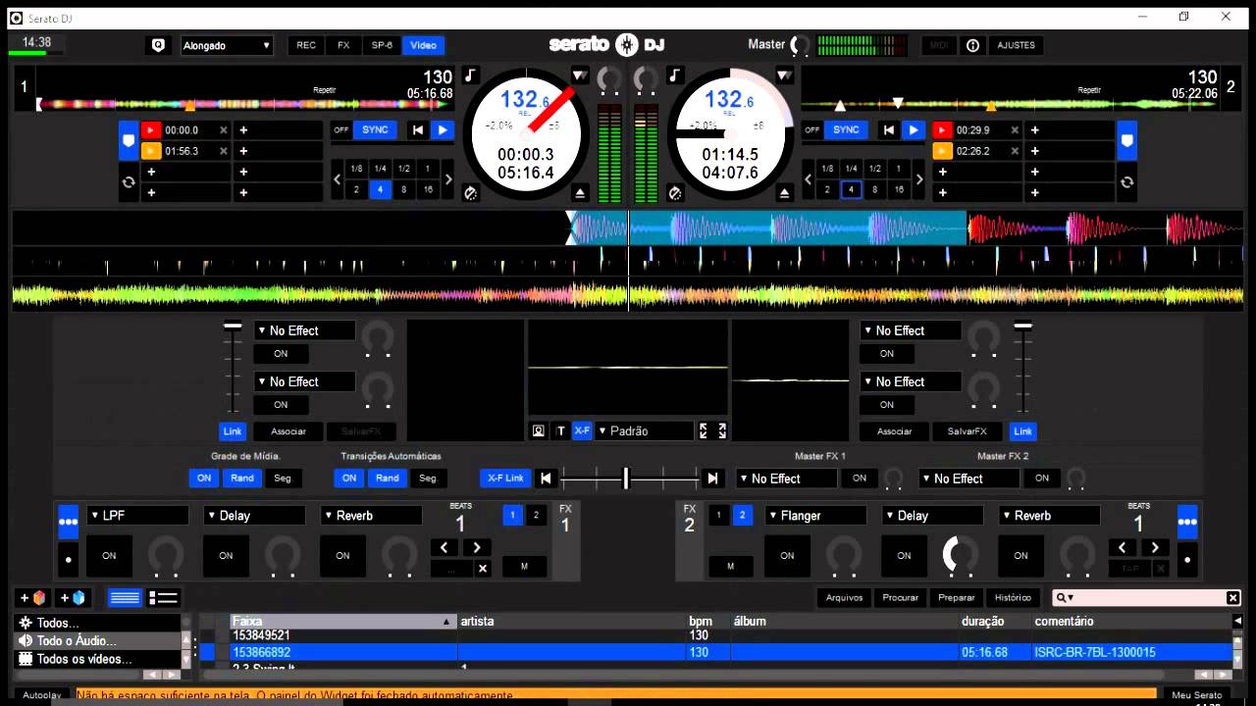Play the left deck
The width and height of the screenshot is (1256, 706).
pos(443,129)
